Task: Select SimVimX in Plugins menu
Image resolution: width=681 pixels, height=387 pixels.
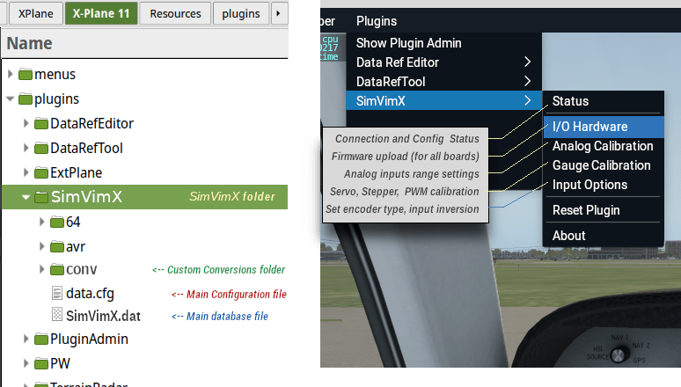Action: click(443, 101)
